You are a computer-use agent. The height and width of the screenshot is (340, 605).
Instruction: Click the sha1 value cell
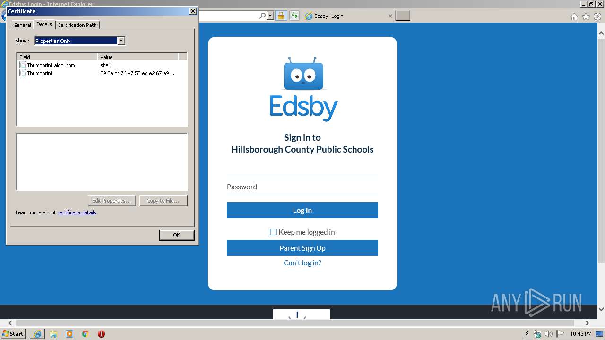(105, 65)
